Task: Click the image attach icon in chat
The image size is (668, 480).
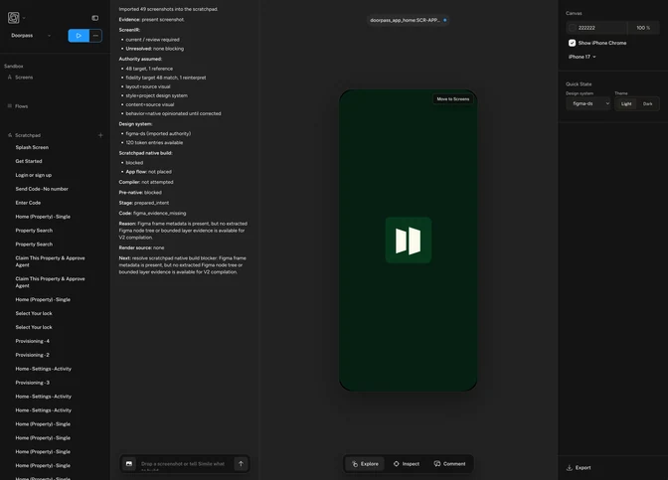Action: (129, 464)
